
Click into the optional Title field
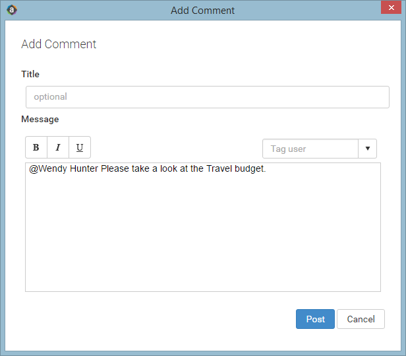point(208,97)
